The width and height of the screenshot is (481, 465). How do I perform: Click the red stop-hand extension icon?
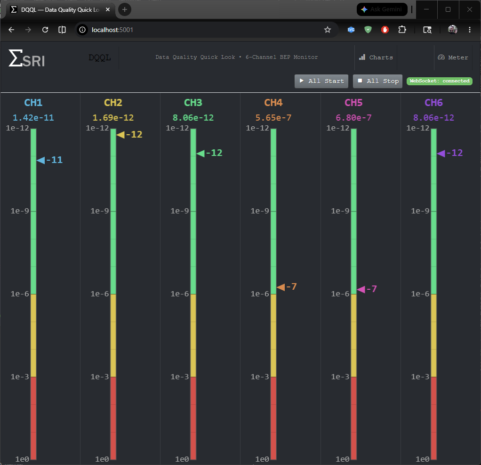click(385, 30)
